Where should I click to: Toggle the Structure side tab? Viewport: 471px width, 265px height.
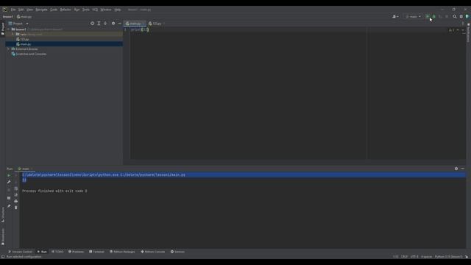pos(3,215)
